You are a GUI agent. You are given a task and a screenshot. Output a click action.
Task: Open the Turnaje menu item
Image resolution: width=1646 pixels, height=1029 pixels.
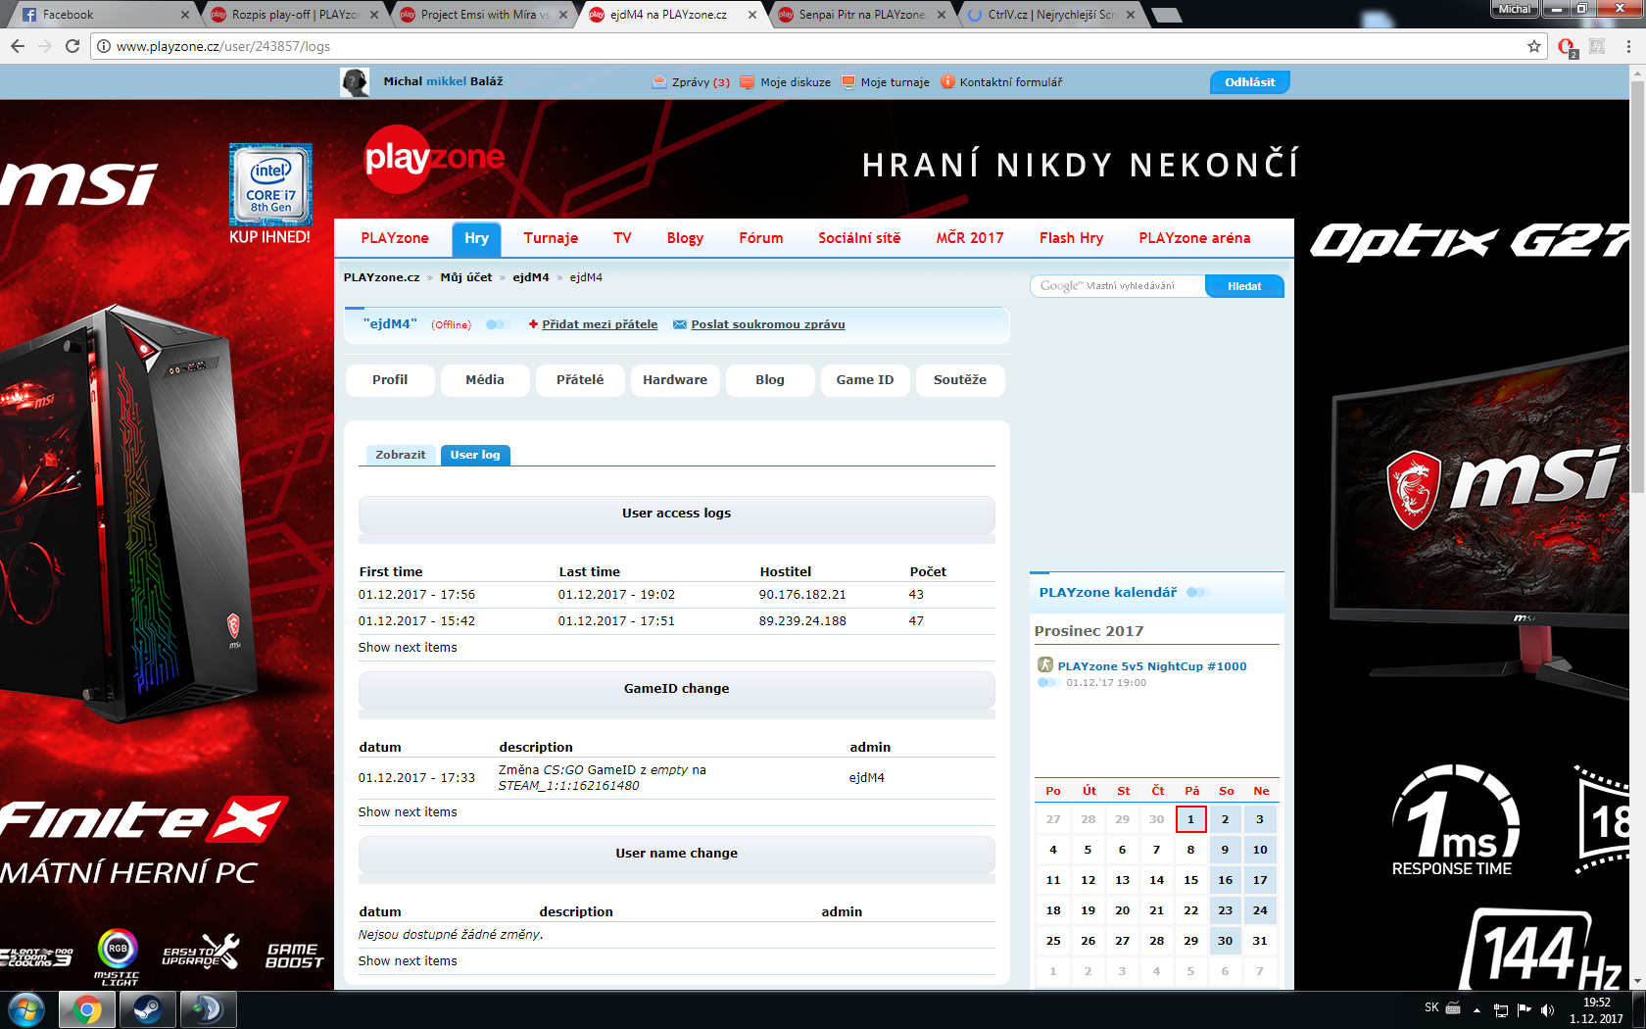point(551,238)
